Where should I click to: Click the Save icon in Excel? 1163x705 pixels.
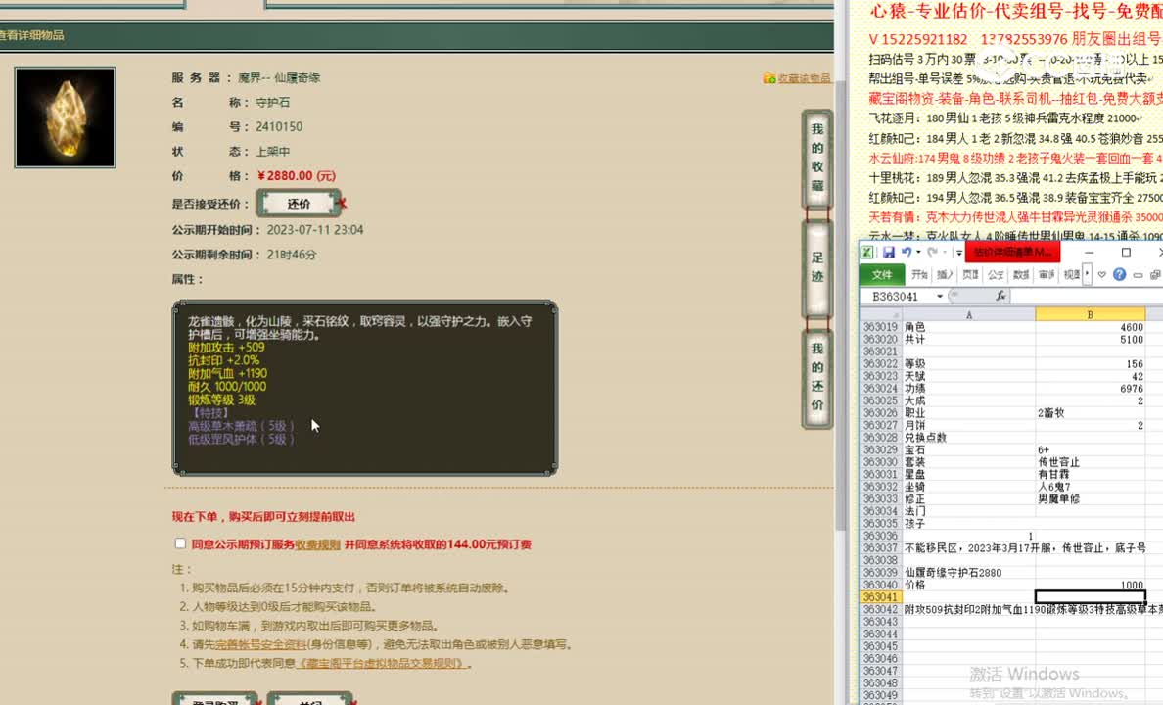tap(890, 252)
